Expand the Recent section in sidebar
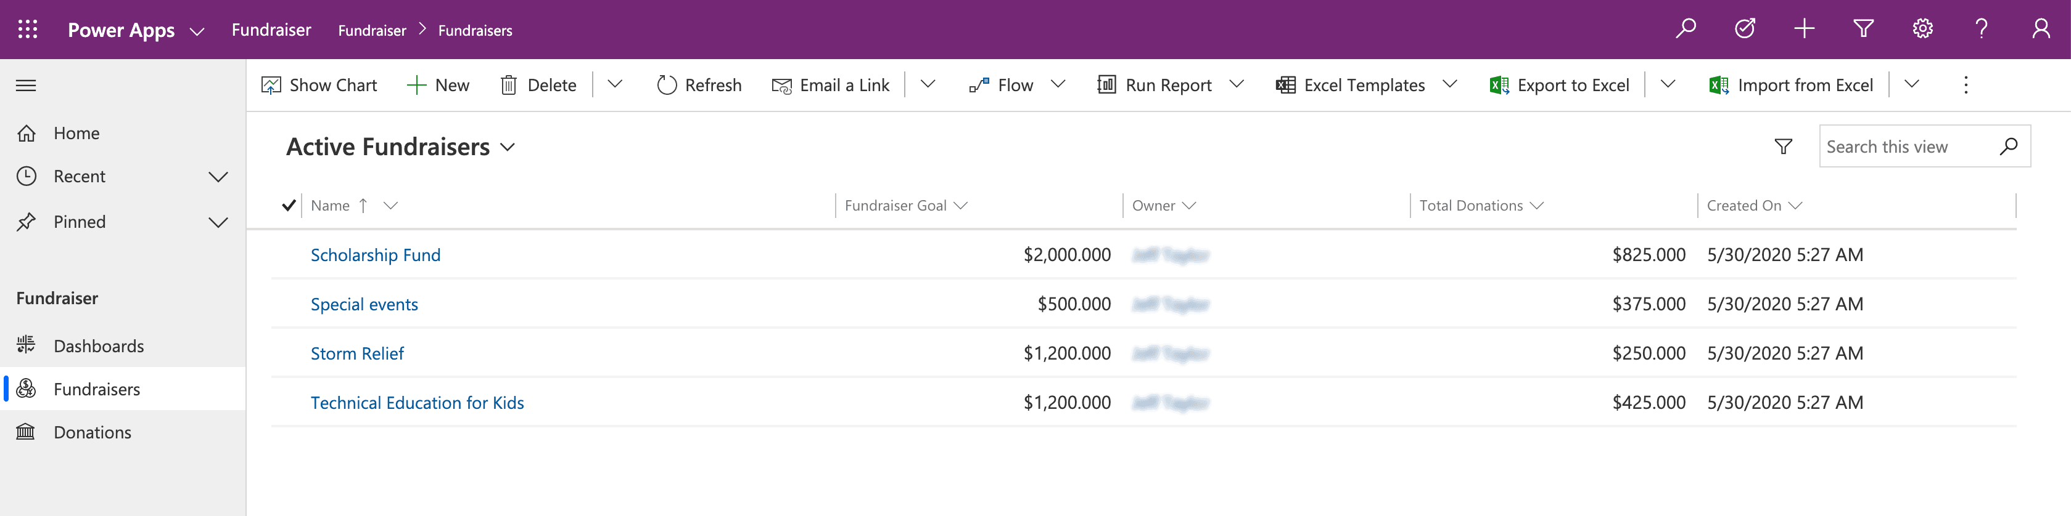This screenshot has height=516, width=2071. click(218, 177)
